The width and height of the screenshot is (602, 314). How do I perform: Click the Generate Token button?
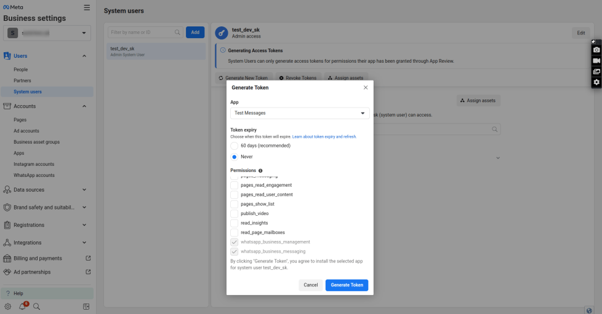(347, 285)
